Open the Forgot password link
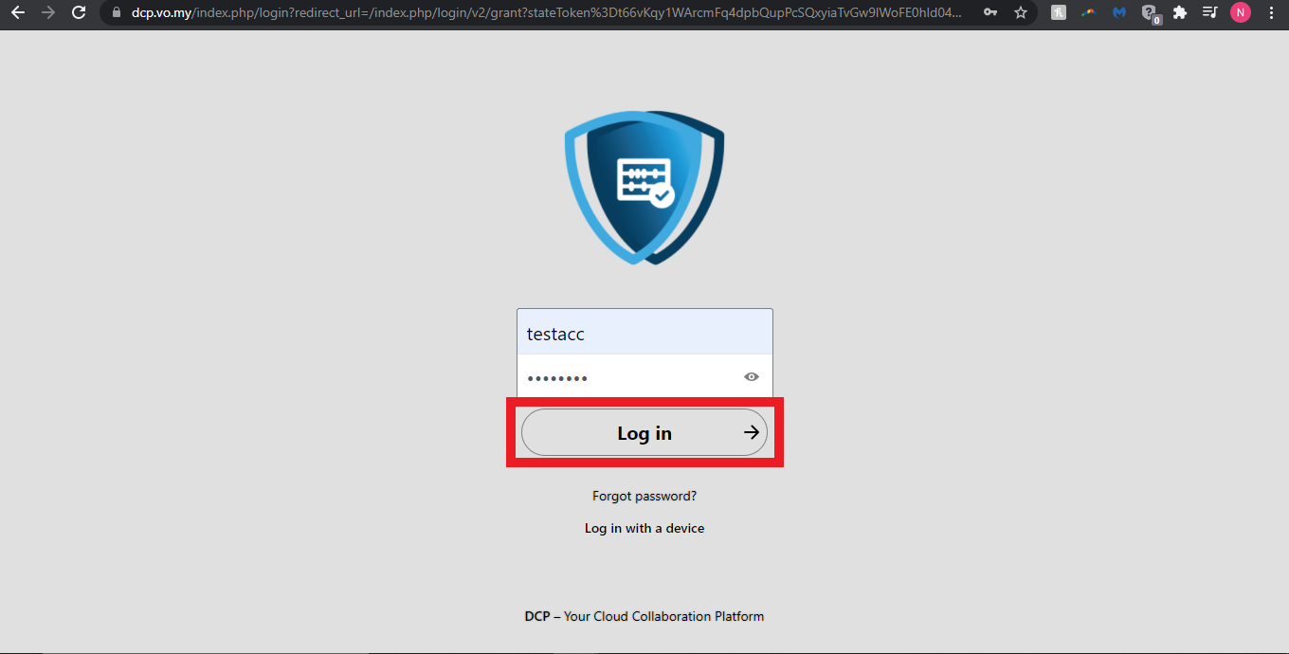This screenshot has height=654, width=1289. coord(644,496)
